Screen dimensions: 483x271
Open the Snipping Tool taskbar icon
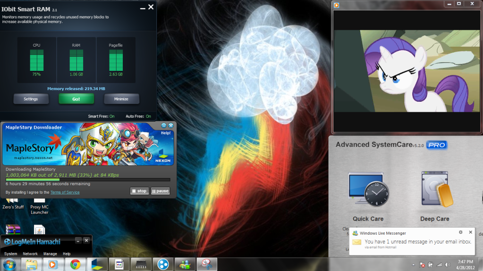pos(207,264)
